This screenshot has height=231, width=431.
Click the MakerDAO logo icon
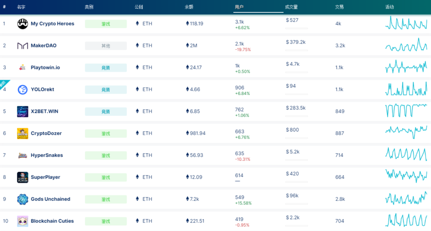(x=23, y=46)
